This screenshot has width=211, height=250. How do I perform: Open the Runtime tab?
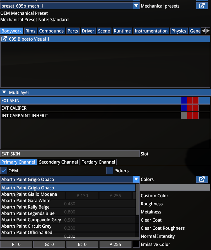point(122,31)
